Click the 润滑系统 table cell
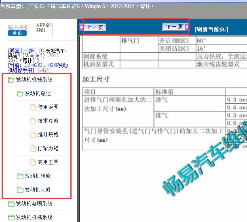 coord(101,56)
